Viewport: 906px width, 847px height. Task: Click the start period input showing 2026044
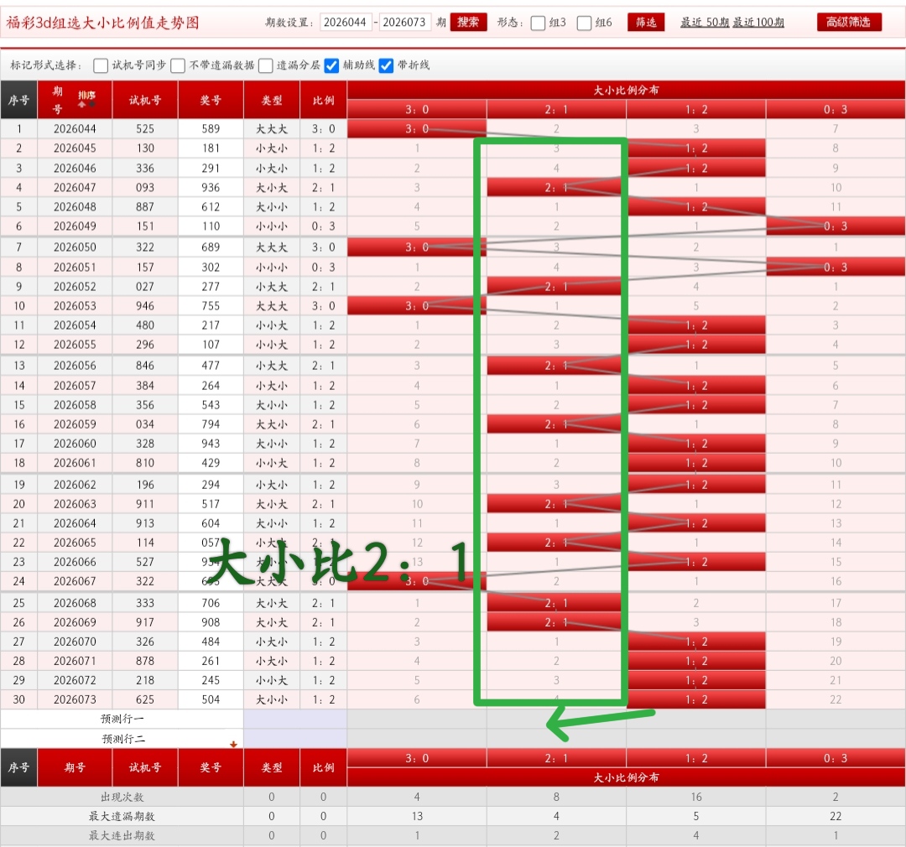346,23
